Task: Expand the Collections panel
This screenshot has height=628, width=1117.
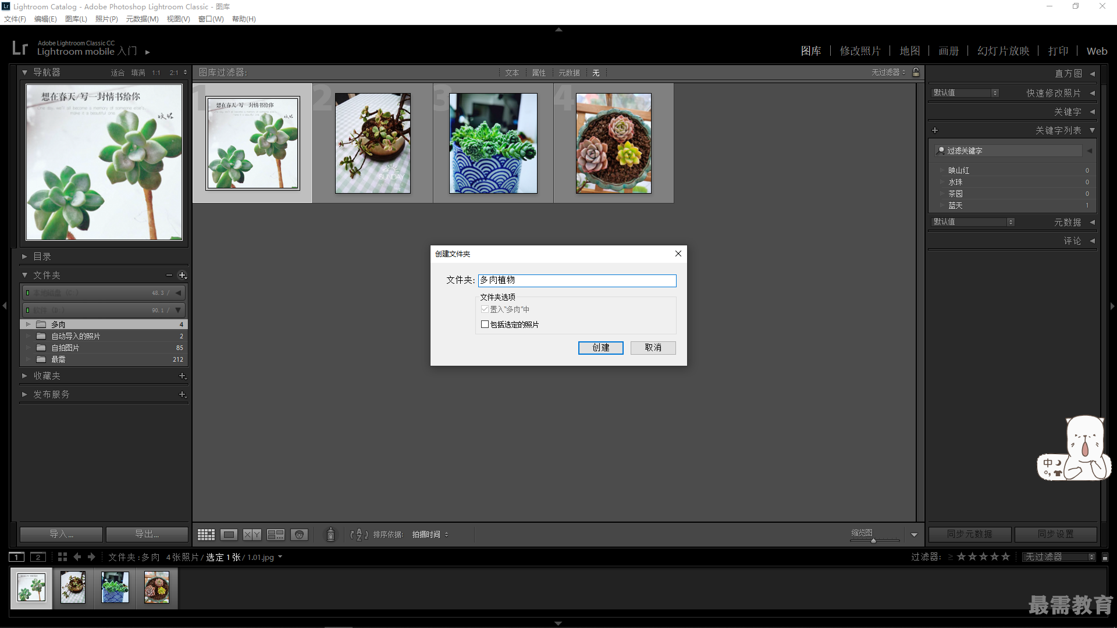Action: click(24, 376)
